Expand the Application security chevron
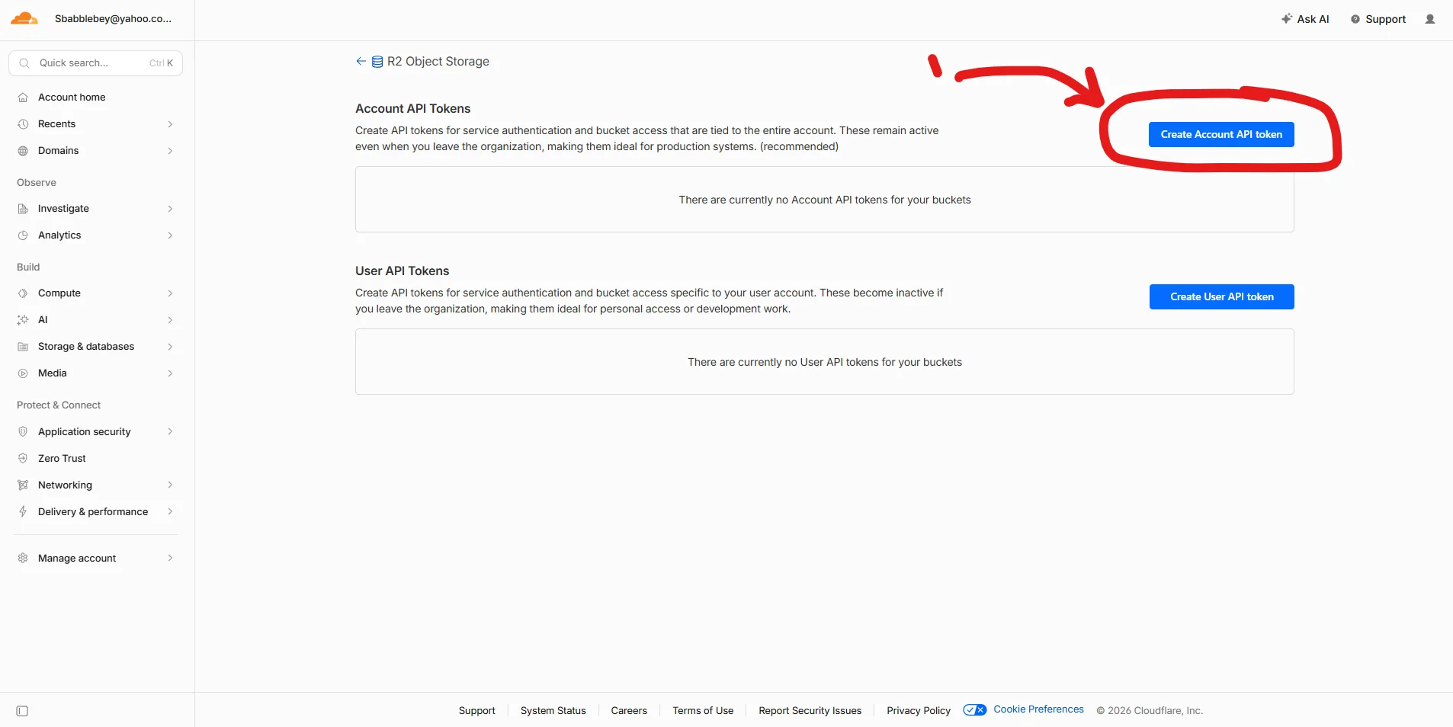This screenshot has width=1453, height=727. click(170, 431)
